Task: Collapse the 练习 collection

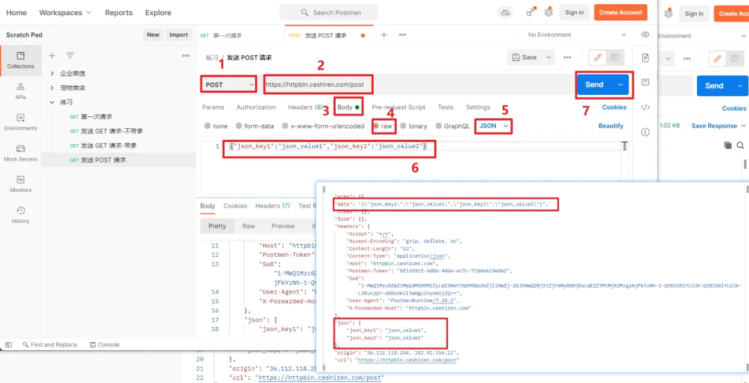Action: (52, 102)
